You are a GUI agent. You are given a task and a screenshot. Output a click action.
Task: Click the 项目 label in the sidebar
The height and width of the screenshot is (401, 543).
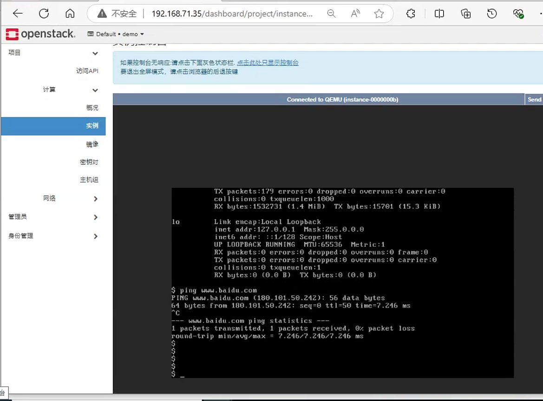point(14,53)
